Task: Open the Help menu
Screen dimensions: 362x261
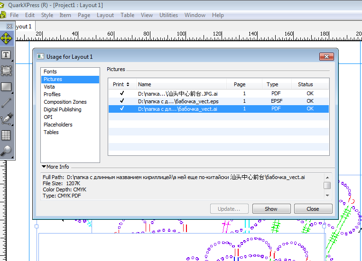Action: point(218,15)
